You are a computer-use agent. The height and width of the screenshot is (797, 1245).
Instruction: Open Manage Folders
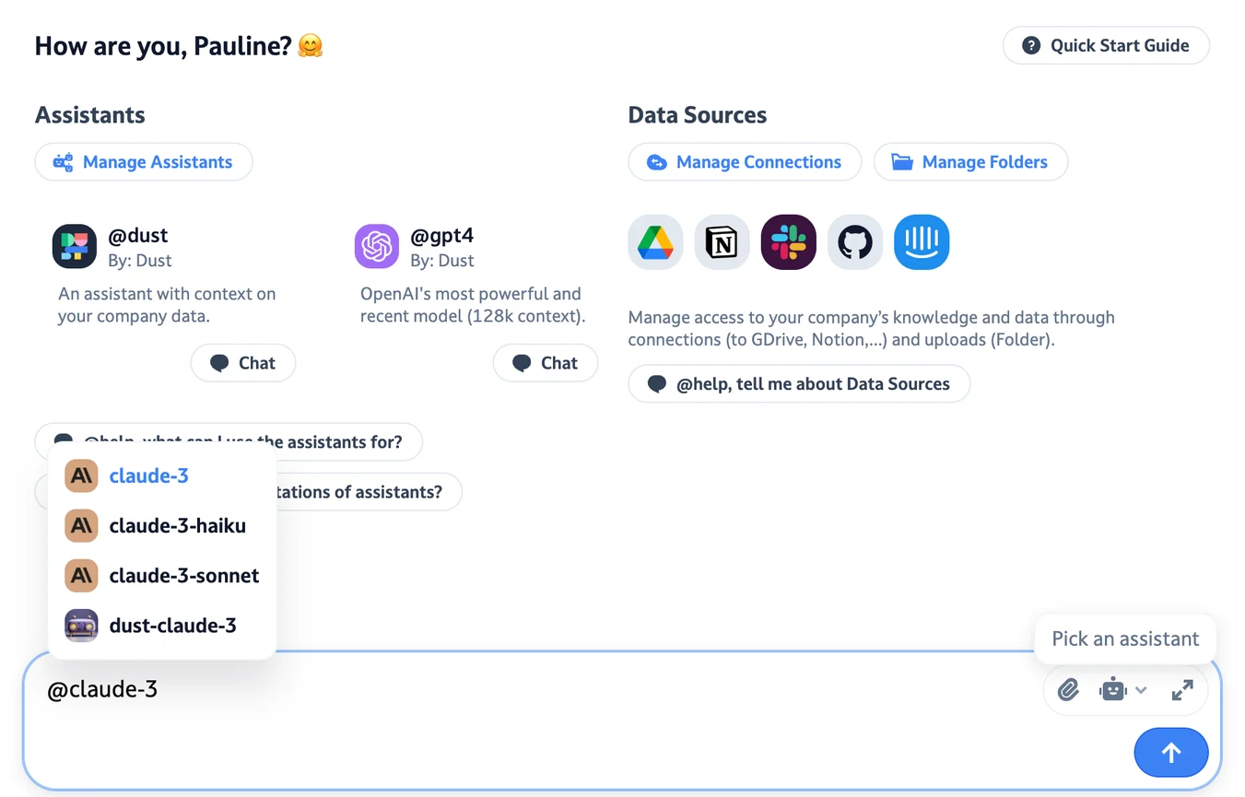point(970,162)
